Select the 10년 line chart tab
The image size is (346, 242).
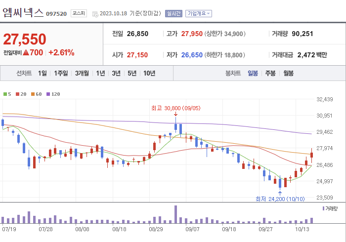tap(149, 73)
